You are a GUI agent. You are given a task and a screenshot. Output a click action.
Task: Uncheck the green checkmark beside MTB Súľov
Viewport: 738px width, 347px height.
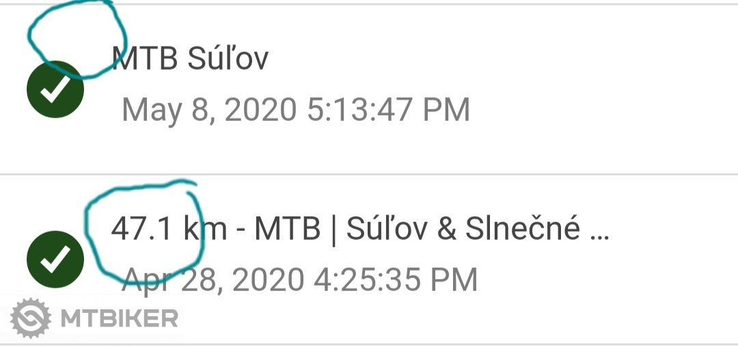coord(55,89)
